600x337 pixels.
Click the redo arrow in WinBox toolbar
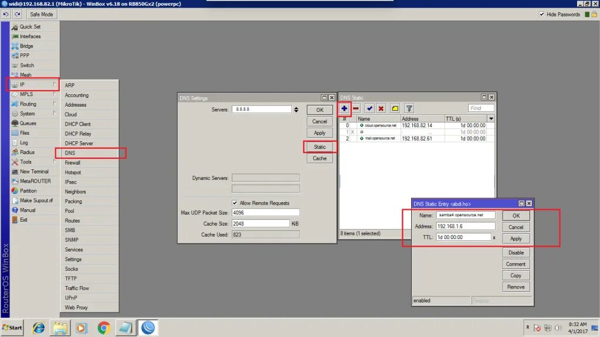[18, 14]
